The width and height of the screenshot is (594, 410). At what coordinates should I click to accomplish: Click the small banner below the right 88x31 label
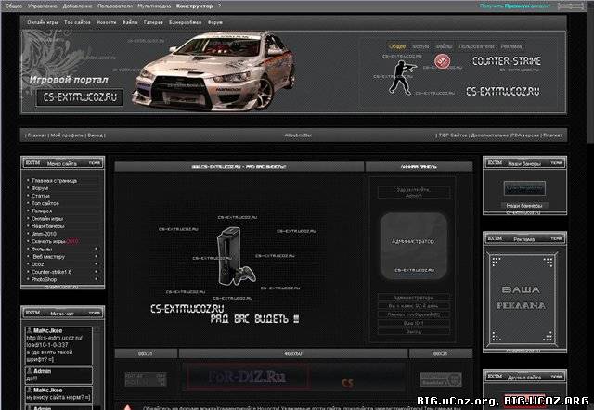441,379
